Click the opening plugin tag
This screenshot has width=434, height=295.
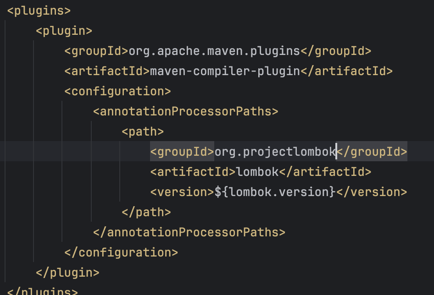coord(64,31)
